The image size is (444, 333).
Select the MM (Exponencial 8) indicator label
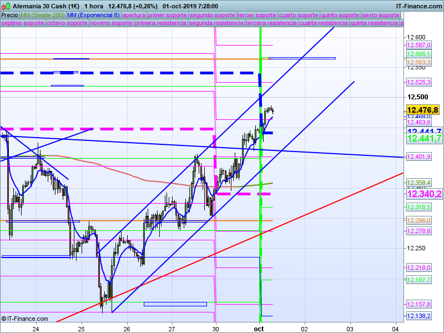coord(93,16)
